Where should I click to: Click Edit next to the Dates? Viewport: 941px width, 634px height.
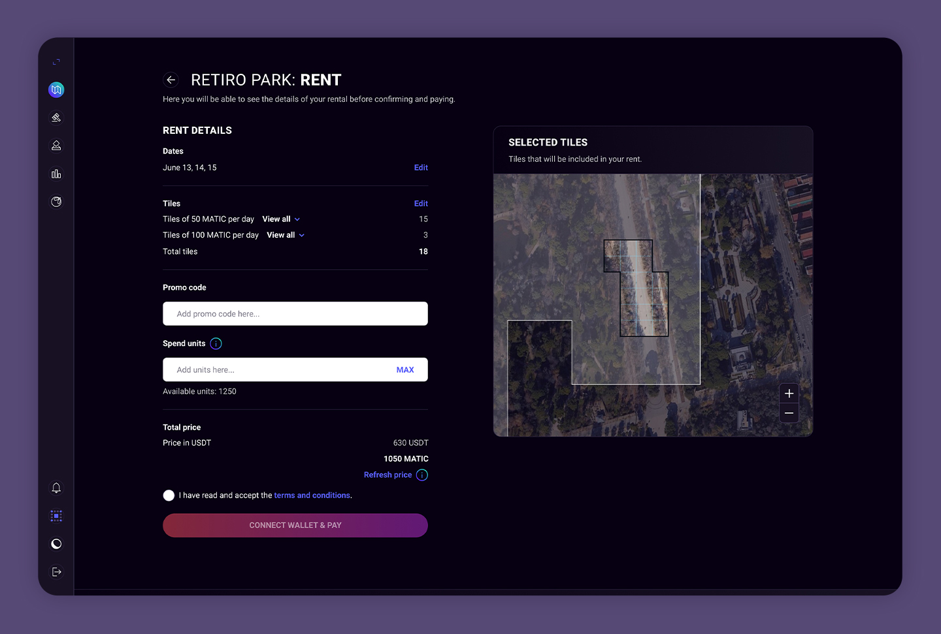[421, 168]
